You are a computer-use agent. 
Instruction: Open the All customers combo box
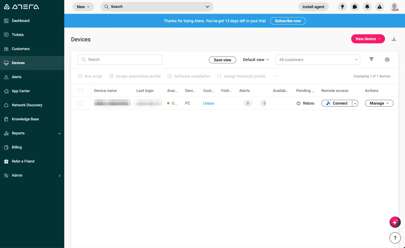tap(318, 60)
